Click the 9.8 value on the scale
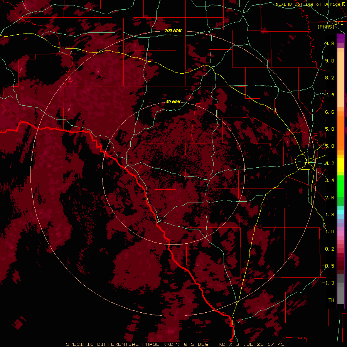This screenshot has width=347, height=347. coord(330,43)
